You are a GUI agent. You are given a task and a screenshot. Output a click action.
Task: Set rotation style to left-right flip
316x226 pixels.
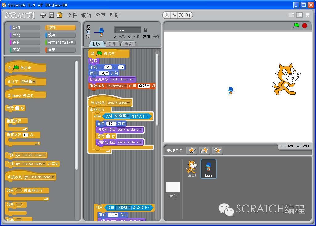[88, 32]
